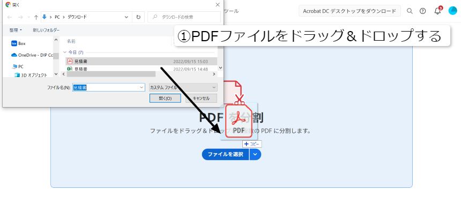461x205 pixels.
Task: Refresh the Downloads folder view
Action: (138, 17)
